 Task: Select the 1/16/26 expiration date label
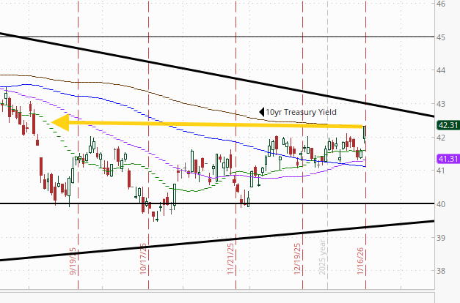360,261
